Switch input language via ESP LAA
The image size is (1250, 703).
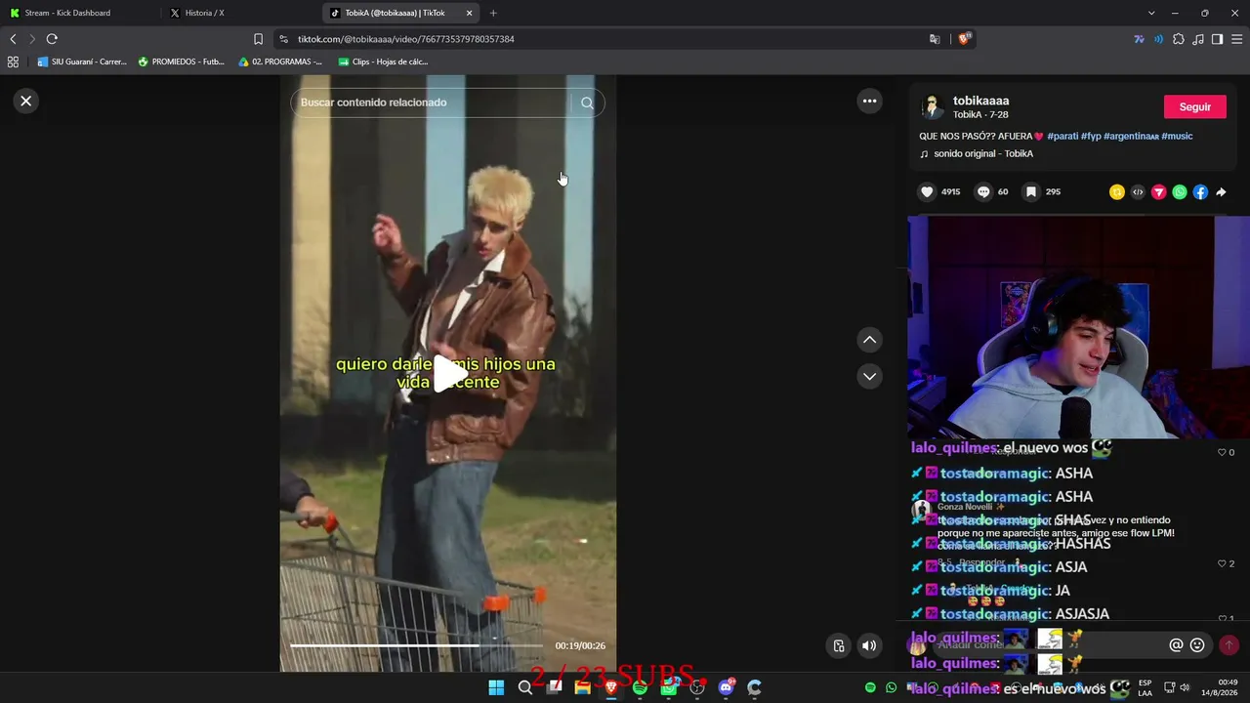[1145, 687]
